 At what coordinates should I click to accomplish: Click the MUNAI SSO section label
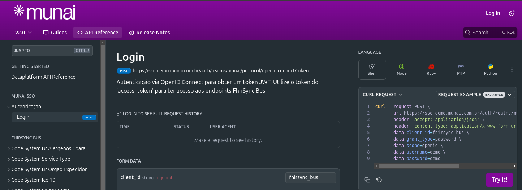[x=23, y=96]
